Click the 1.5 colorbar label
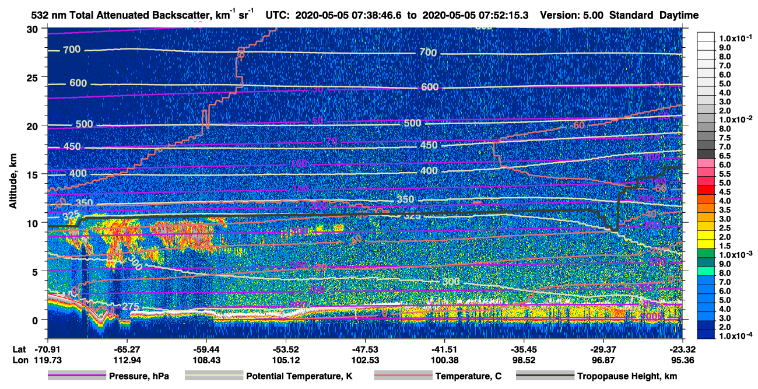 (x=725, y=246)
